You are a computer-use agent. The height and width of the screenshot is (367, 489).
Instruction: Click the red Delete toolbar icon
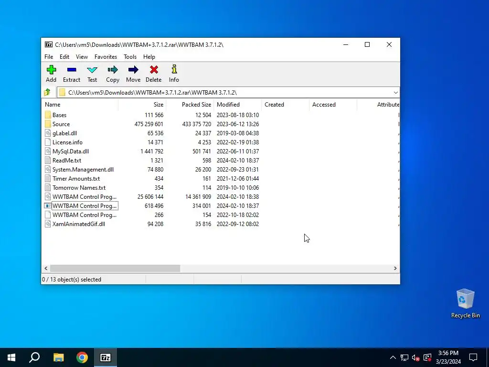(x=154, y=70)
